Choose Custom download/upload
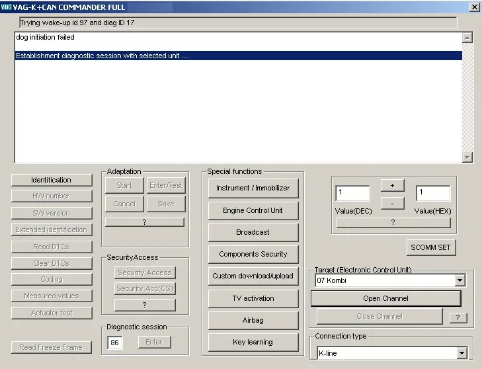The image size is (482, 369). pos(253,276)
